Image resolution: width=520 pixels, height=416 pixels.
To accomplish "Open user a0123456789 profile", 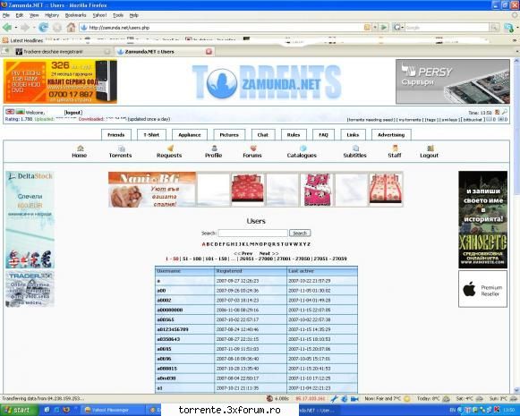I will [x=173, y=329].
